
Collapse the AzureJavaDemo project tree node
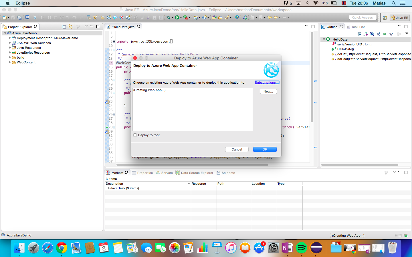coord(5,33)
